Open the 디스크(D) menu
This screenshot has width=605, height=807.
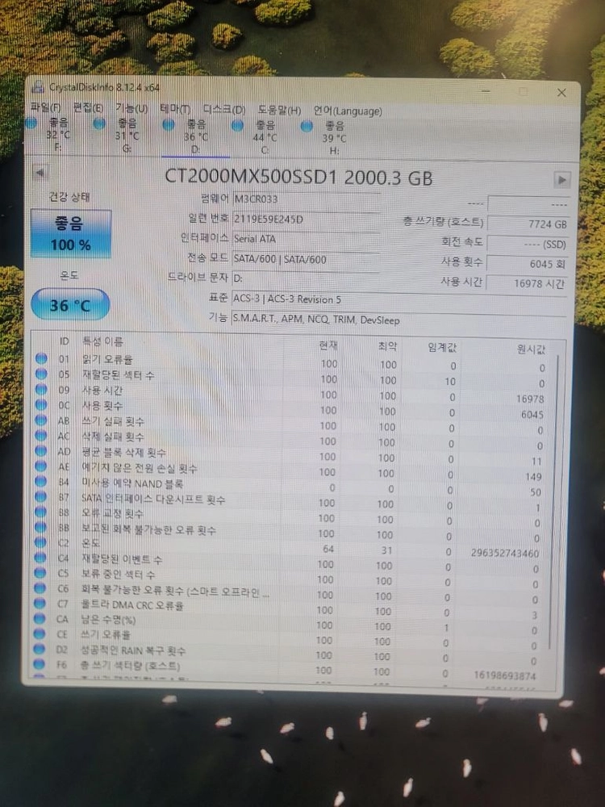(x=223, y=110)
